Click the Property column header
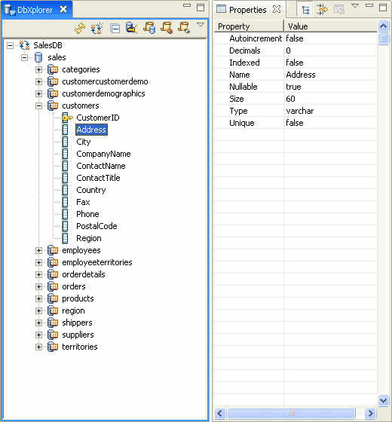 pyautogui.click(x=249, y=26)
